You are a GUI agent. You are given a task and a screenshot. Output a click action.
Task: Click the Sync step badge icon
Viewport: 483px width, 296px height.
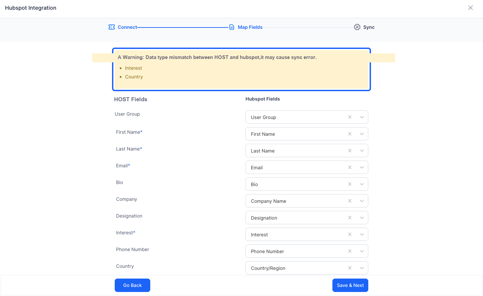tap(357, 27)
